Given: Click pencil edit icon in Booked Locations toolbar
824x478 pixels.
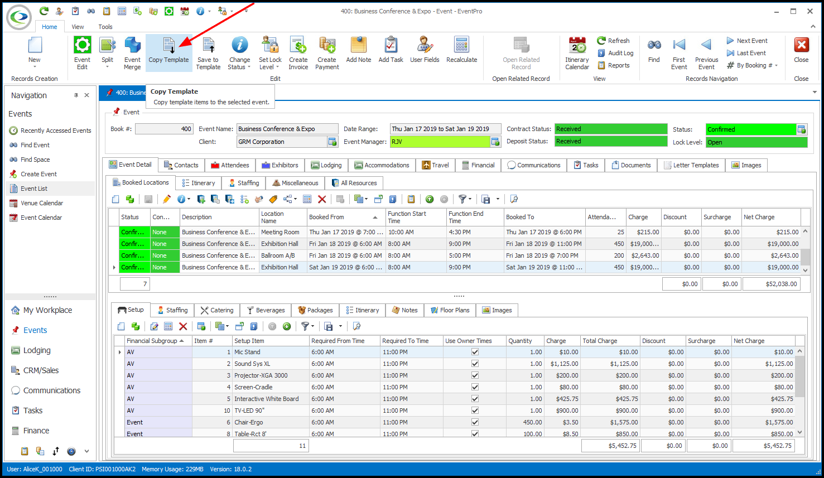Looking at the screenshot, I should tap(166, 199).
